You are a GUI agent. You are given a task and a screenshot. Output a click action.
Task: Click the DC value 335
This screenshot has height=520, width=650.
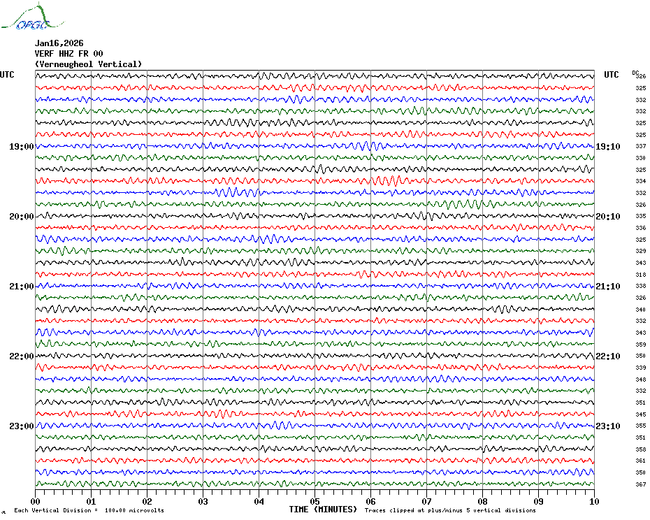tap(641, 216)
